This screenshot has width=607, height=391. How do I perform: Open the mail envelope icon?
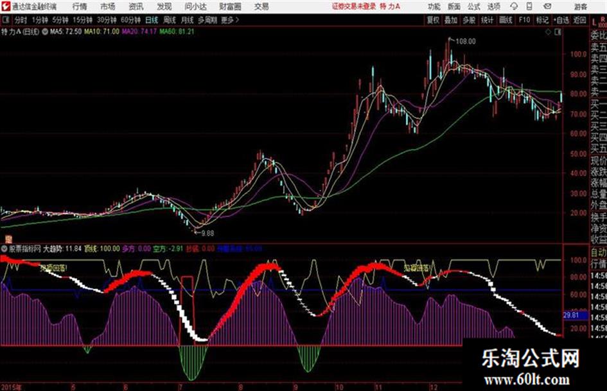[547, 6]
